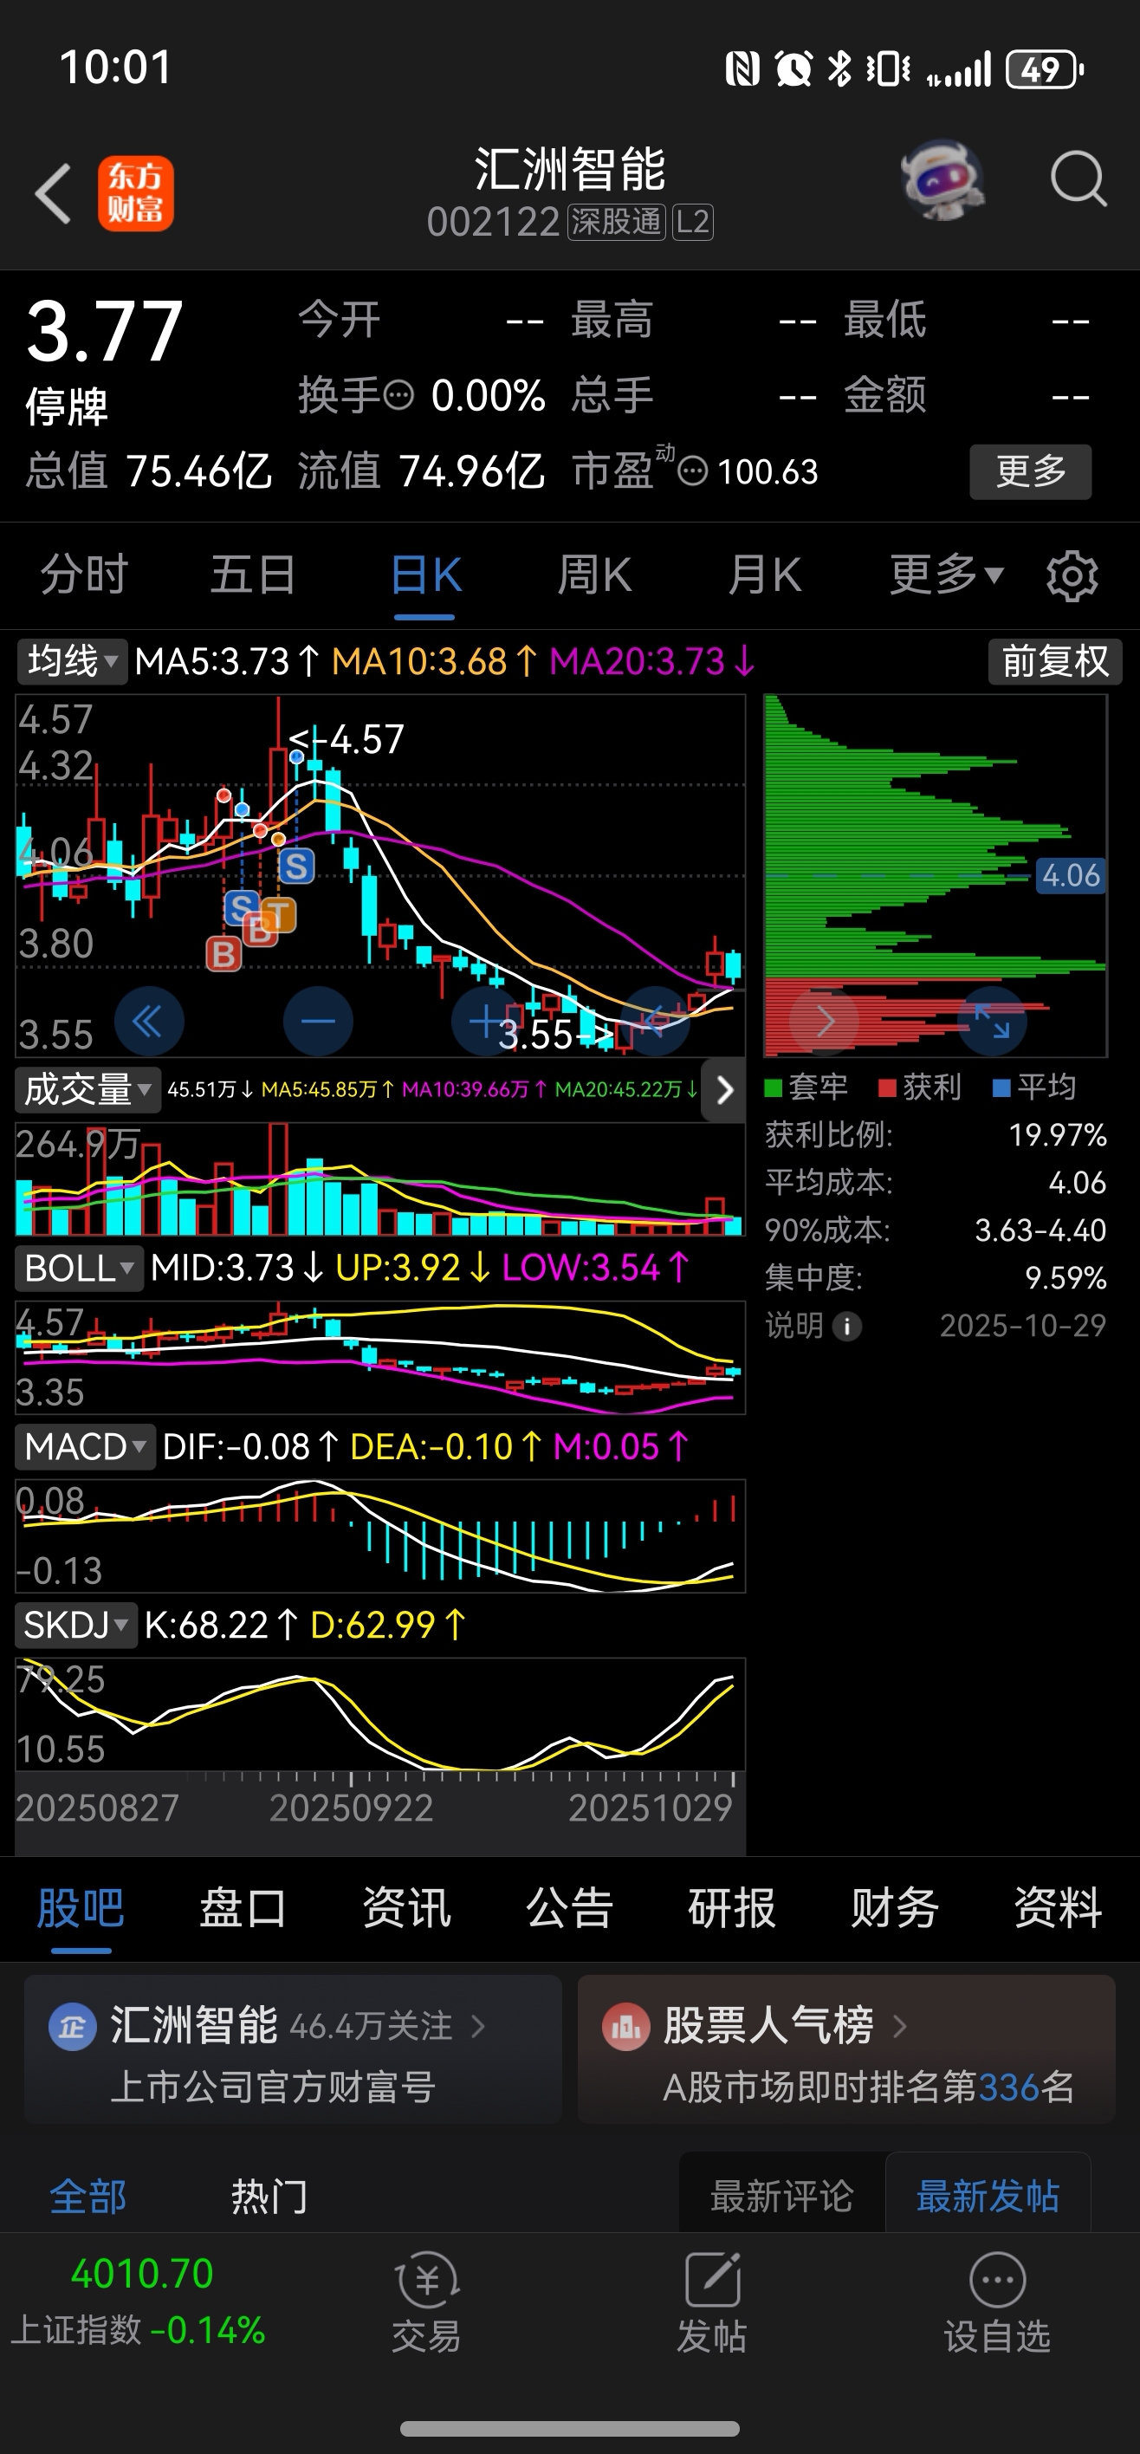The height and width of the screenshot is (2454, 1140).
Task: Open the 资料 tab
Action: [1057, 1908]
